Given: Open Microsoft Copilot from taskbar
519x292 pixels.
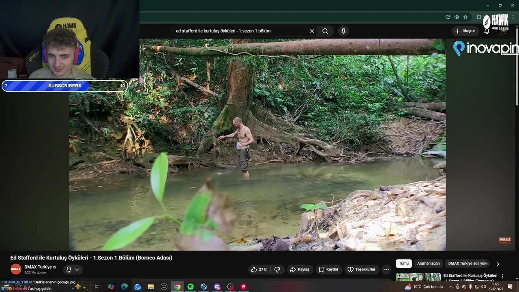Looking at the screenshot, I should tap(111, 287).
